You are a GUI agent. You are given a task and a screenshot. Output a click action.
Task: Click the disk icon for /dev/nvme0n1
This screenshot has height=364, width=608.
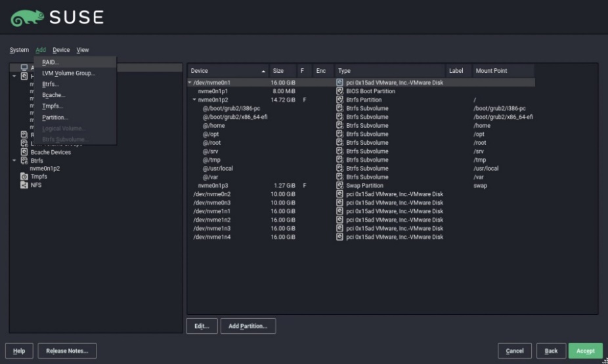pyautogui.click(x=339, y=83)
